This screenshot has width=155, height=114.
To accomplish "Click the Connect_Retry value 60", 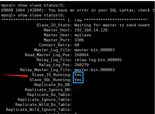I will coord(77,45).
